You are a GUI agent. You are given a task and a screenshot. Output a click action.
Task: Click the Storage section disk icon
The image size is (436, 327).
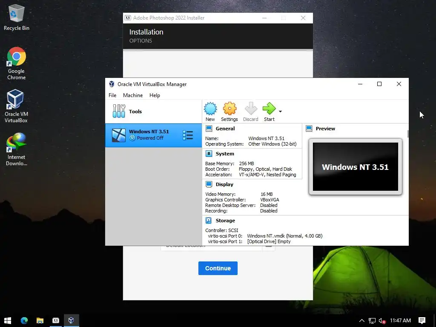(x=209, y=221)
